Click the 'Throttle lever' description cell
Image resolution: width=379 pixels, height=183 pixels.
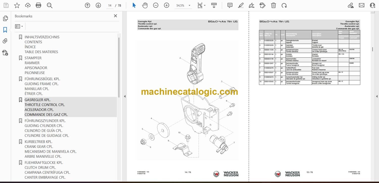[317, 45]
